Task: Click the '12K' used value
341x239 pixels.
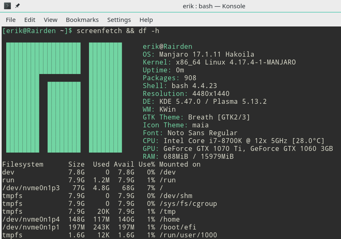Action: click(x=103, y=235)
